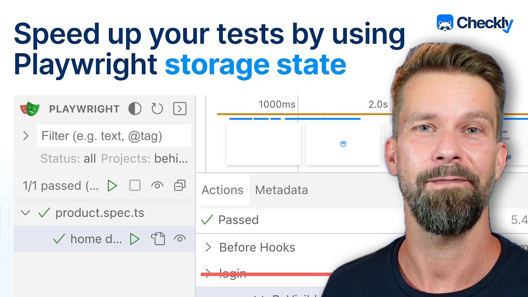528x297 pixels.
Task: Select the first blank timeline screenshot thumbnail
Action: tap(264, 144)
